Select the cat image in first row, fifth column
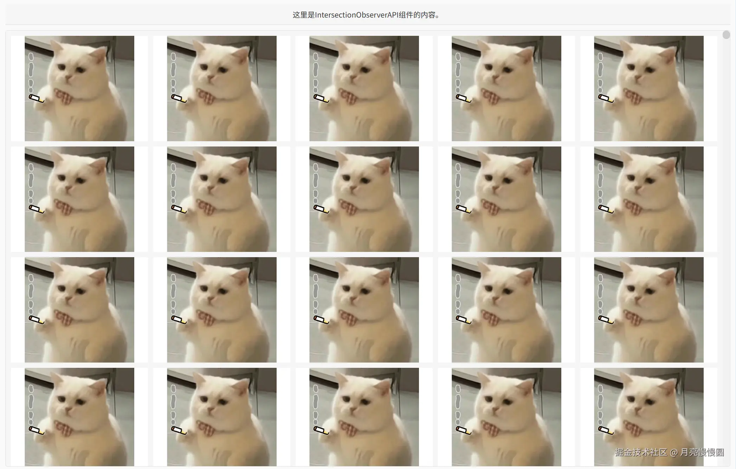Screen dimensions: 736x469 pos(649,88)
